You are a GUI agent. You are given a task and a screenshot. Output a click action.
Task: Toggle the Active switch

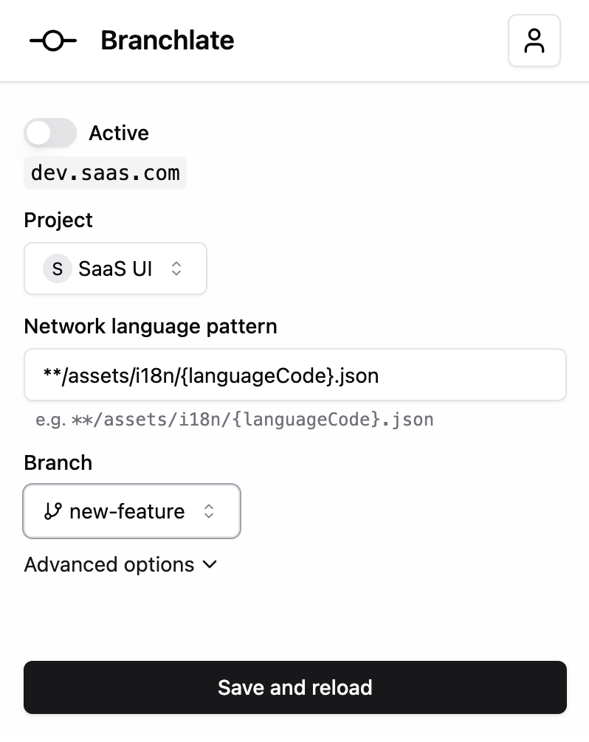tap(50, 133)
